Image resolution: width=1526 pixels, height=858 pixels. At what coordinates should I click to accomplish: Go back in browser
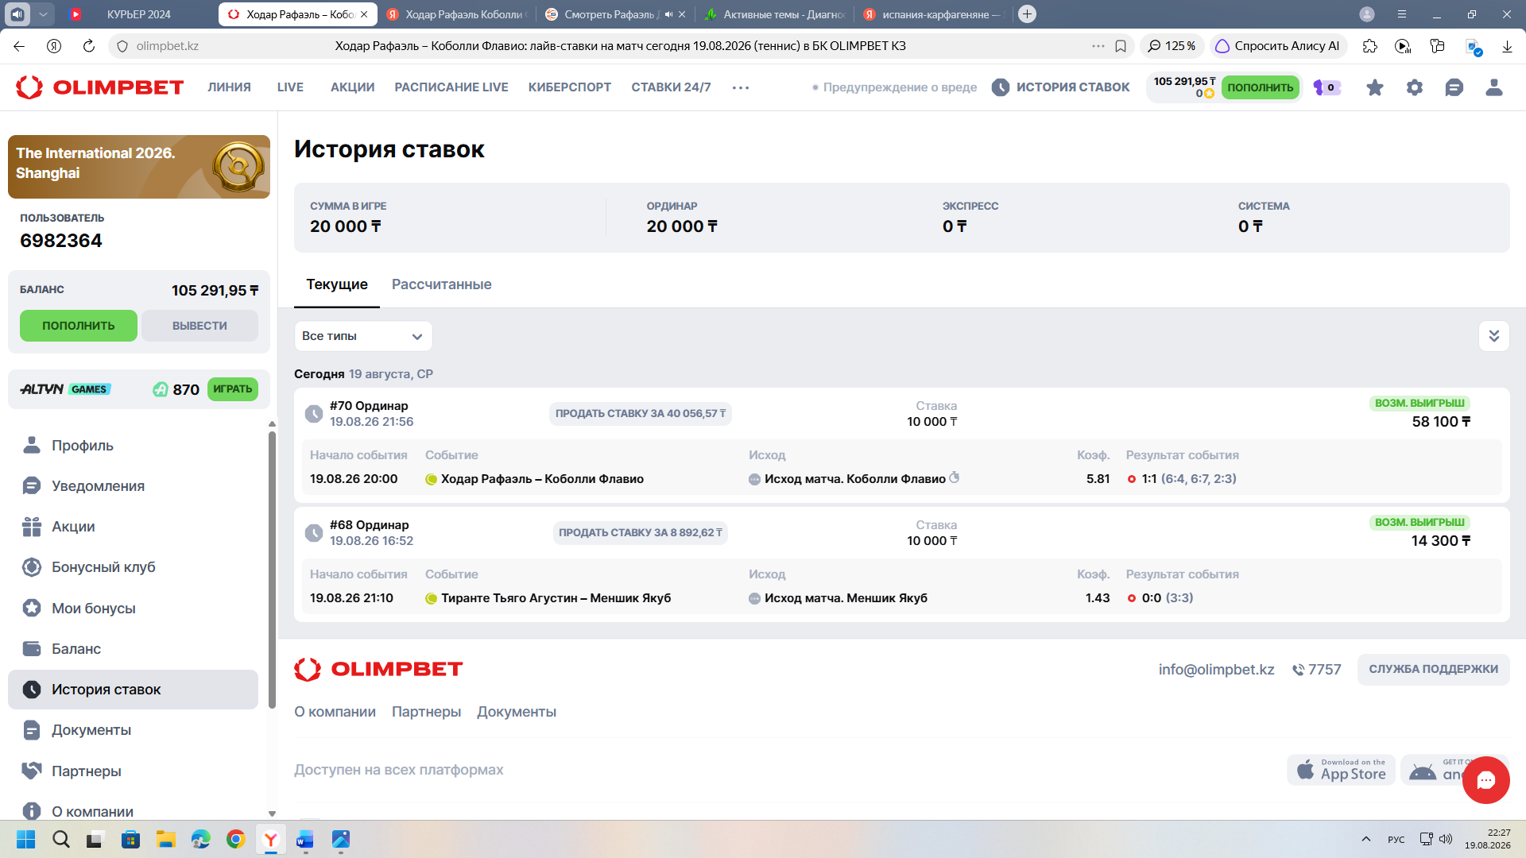click(x=19, y=46)
